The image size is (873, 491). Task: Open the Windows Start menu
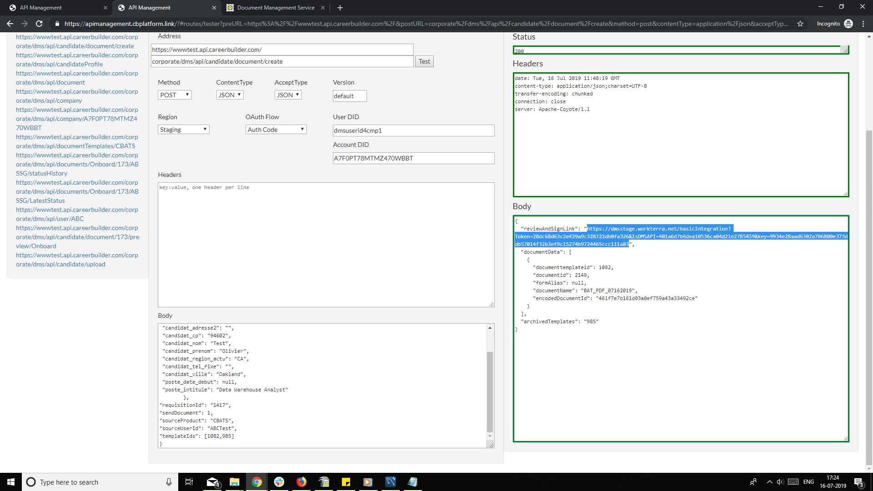pyautogui.click(x=11, y=482)
